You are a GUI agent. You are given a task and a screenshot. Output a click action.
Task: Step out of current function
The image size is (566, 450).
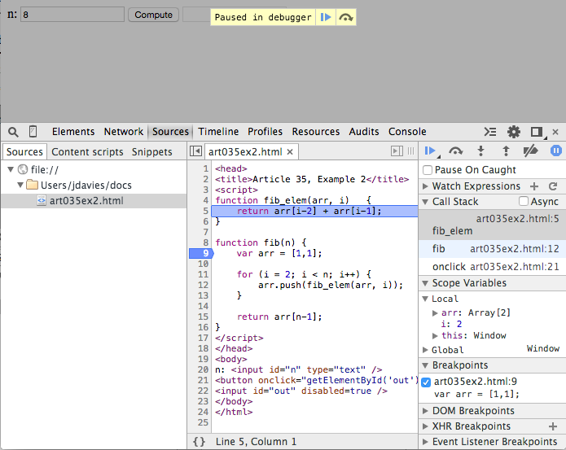pos(506,151)
